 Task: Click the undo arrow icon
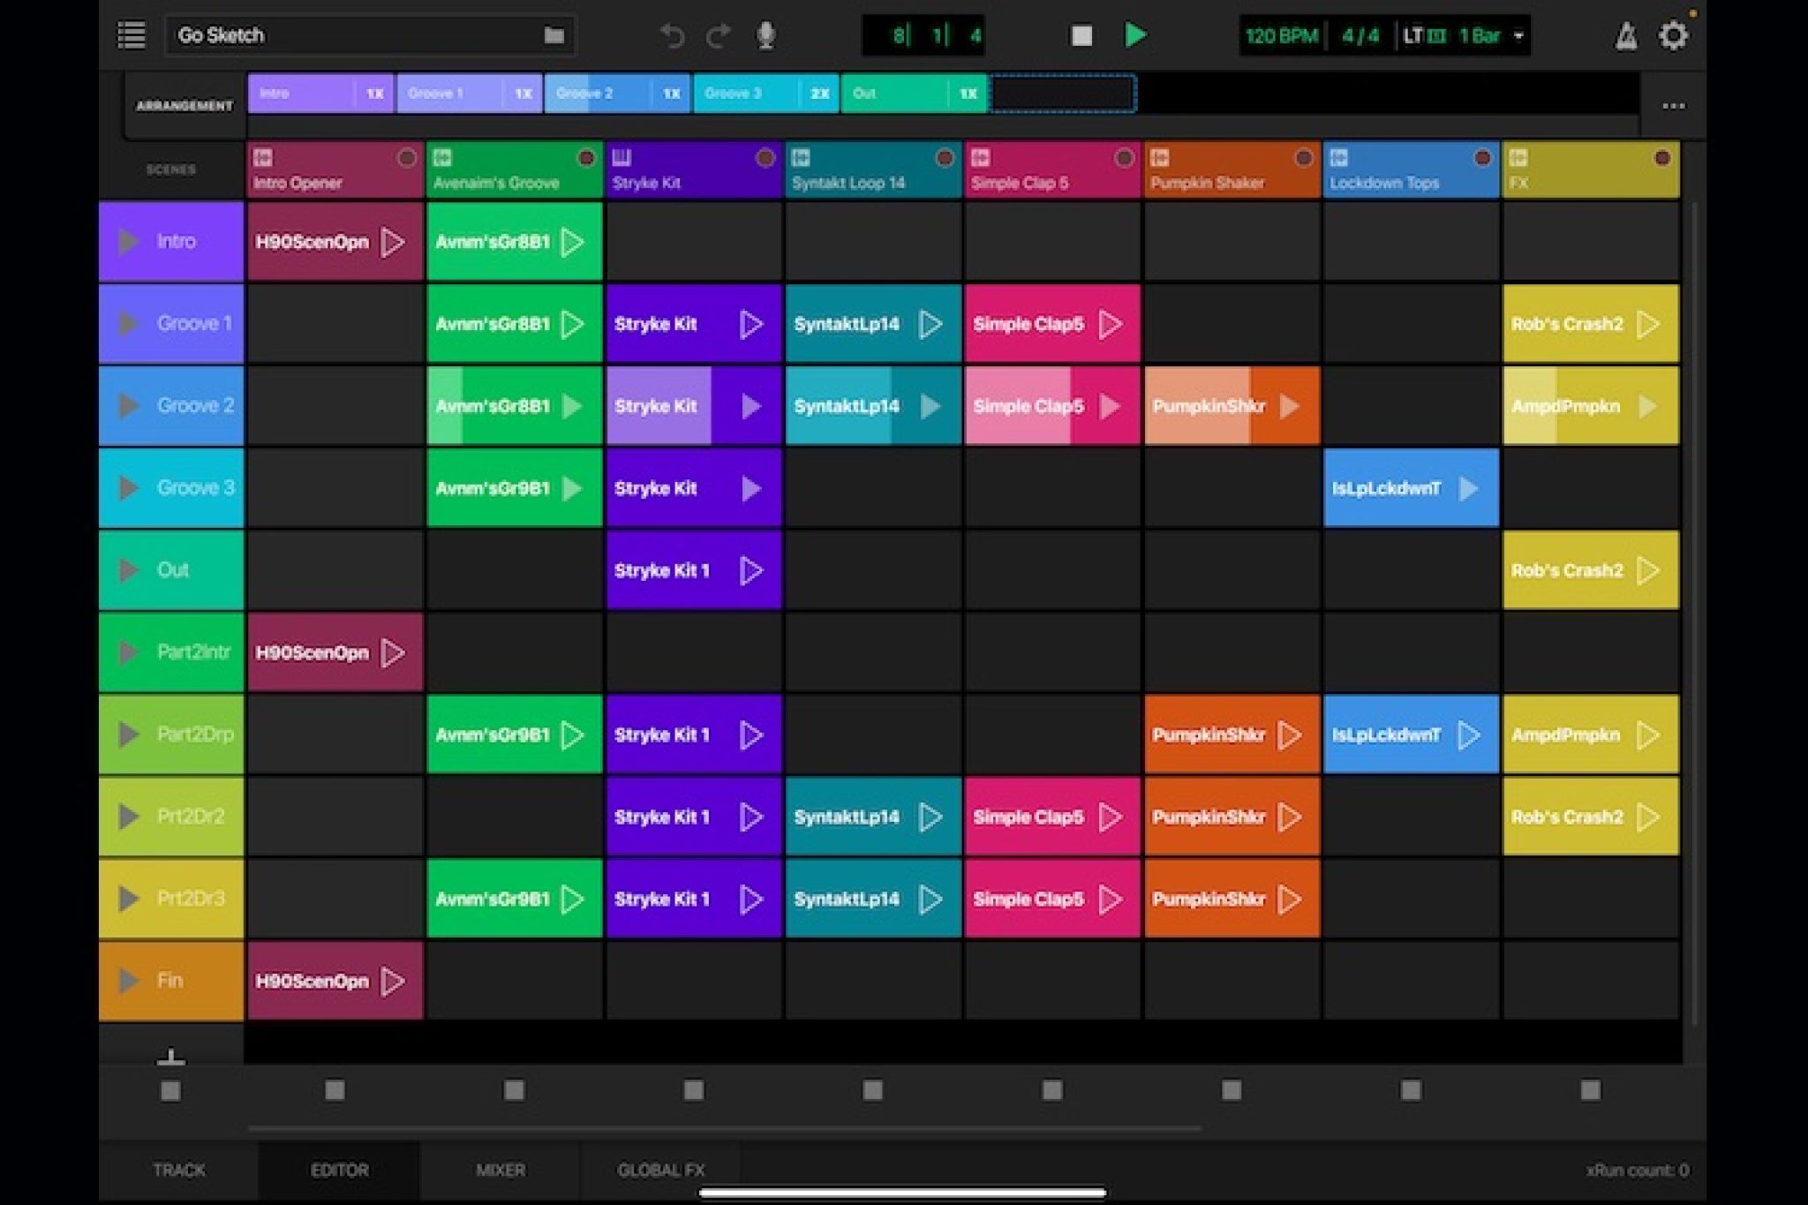(x=674, y=36)
